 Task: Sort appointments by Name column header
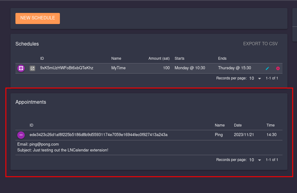(x=220, y=125)
